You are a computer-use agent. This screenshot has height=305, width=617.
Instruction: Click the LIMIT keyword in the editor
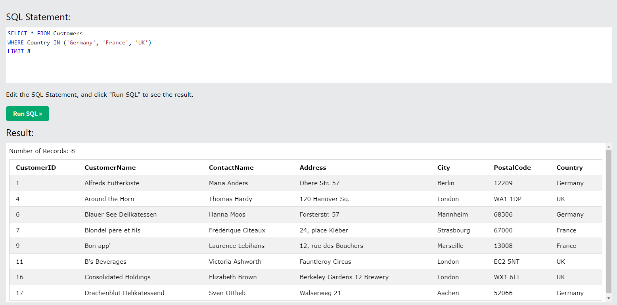coord(16,51)
